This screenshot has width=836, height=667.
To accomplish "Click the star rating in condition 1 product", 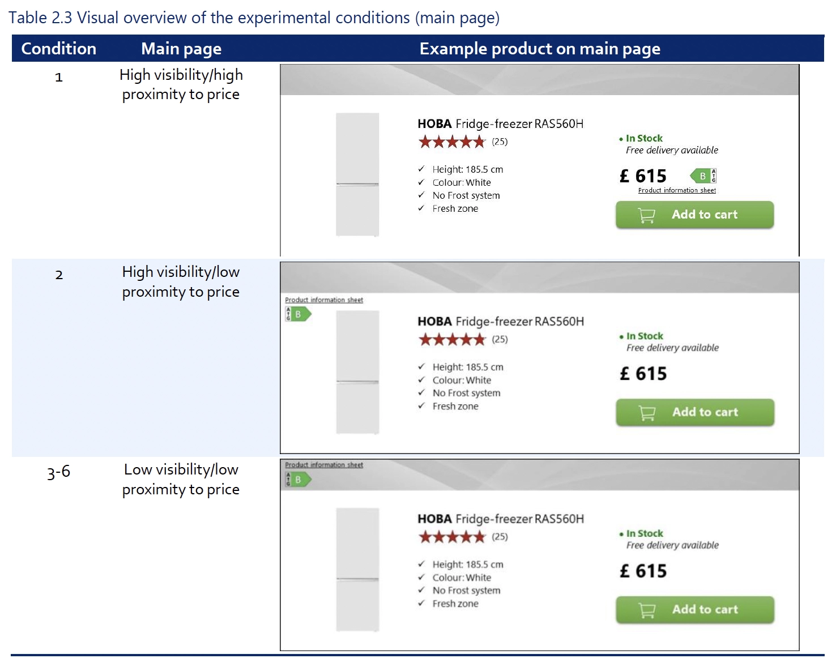I will pyautogui.click(x=452, y=142).
